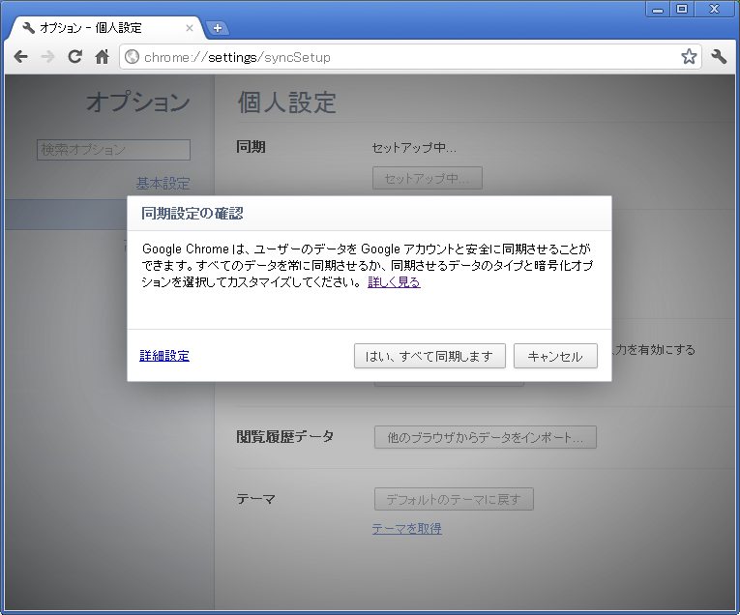Minimize the Chrome window
Image resolution: width=740 pixels, height=615 pixels.
pos(658,10)
